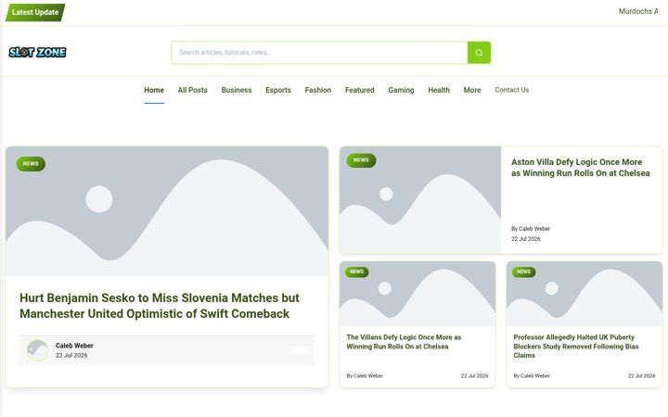Open the All Posts menu item
Viewport: 668px width, 417px height.
193,90
